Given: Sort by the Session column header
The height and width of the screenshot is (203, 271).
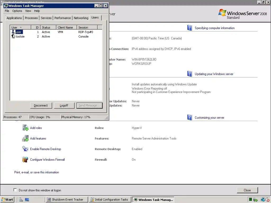Looking at the screenshot, I should (x=87, y=27).
